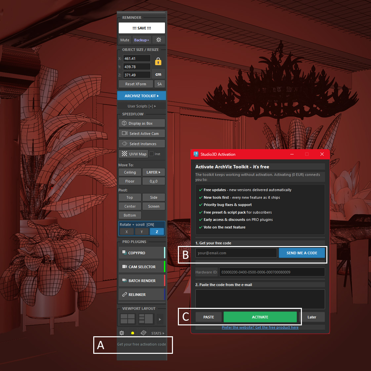
Task: Select Y rotation axis
Action: (142, 232)
